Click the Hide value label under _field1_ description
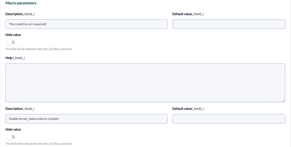 click(13, 35)
